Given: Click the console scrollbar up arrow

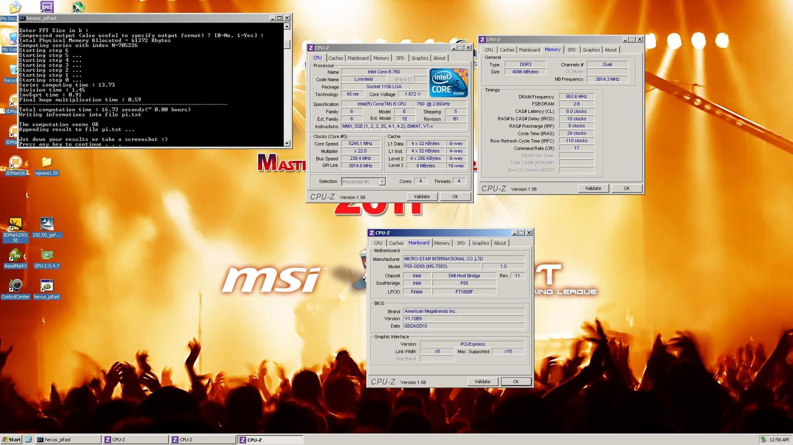Looking at the screenshot, I should click(287, 26).
